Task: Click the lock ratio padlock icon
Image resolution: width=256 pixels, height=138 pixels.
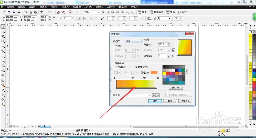Action: click(x=54, y=17)
